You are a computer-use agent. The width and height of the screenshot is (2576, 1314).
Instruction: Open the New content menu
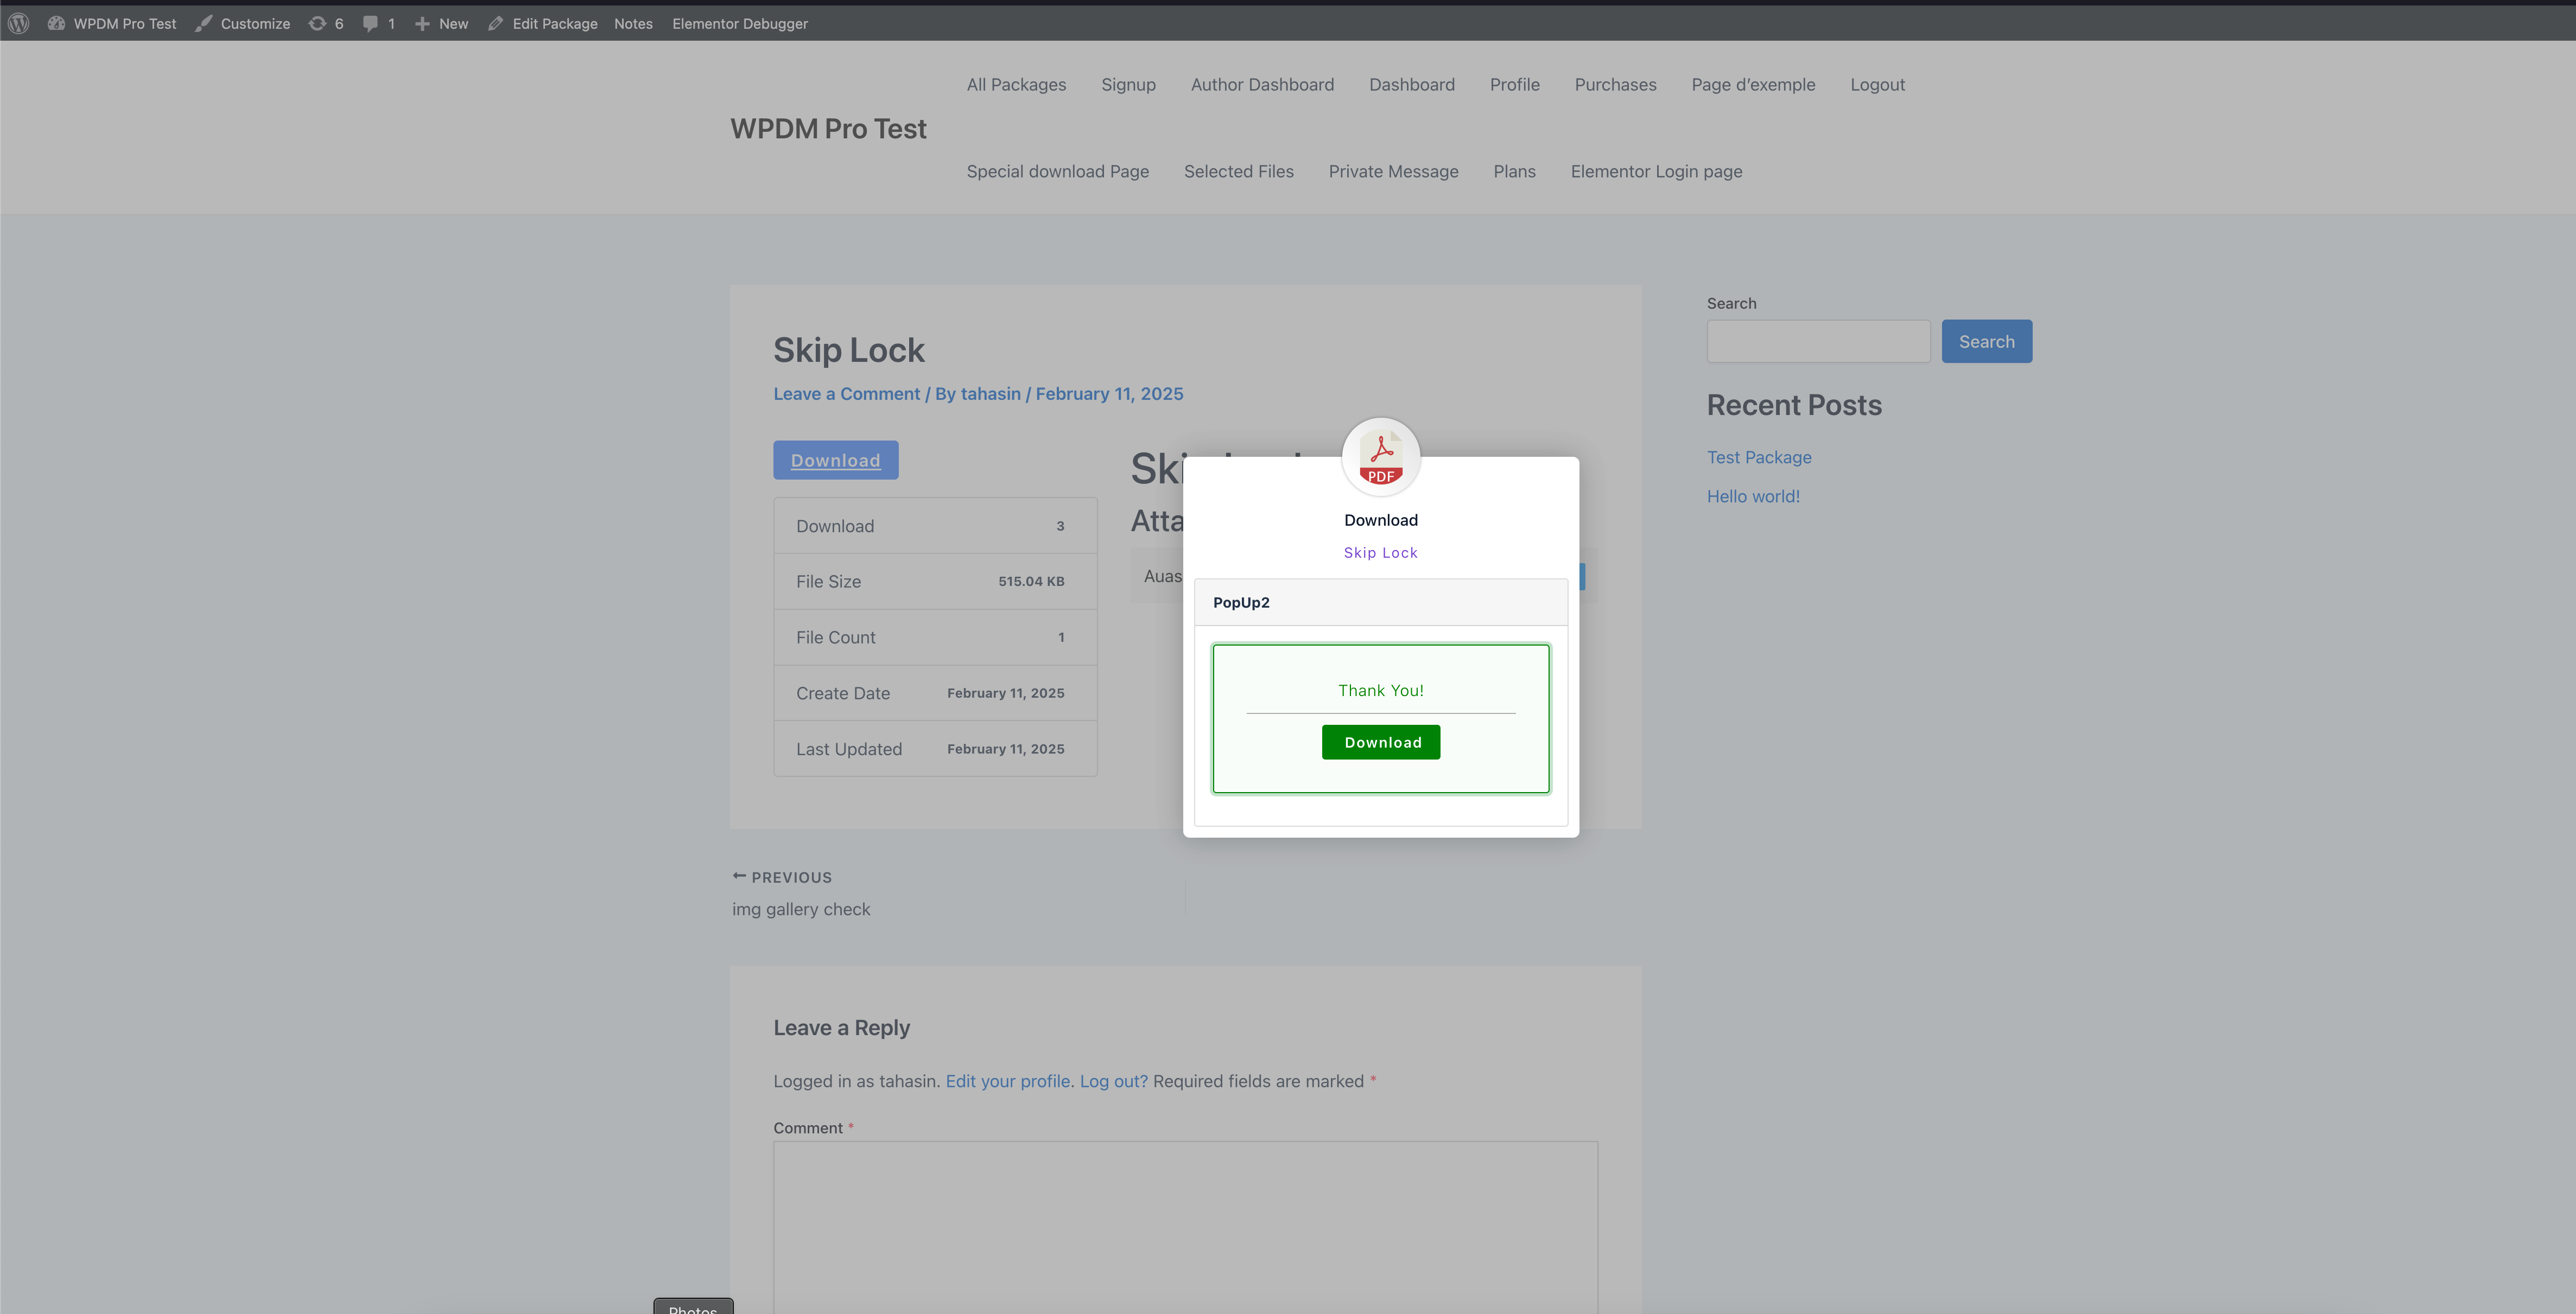441,23
